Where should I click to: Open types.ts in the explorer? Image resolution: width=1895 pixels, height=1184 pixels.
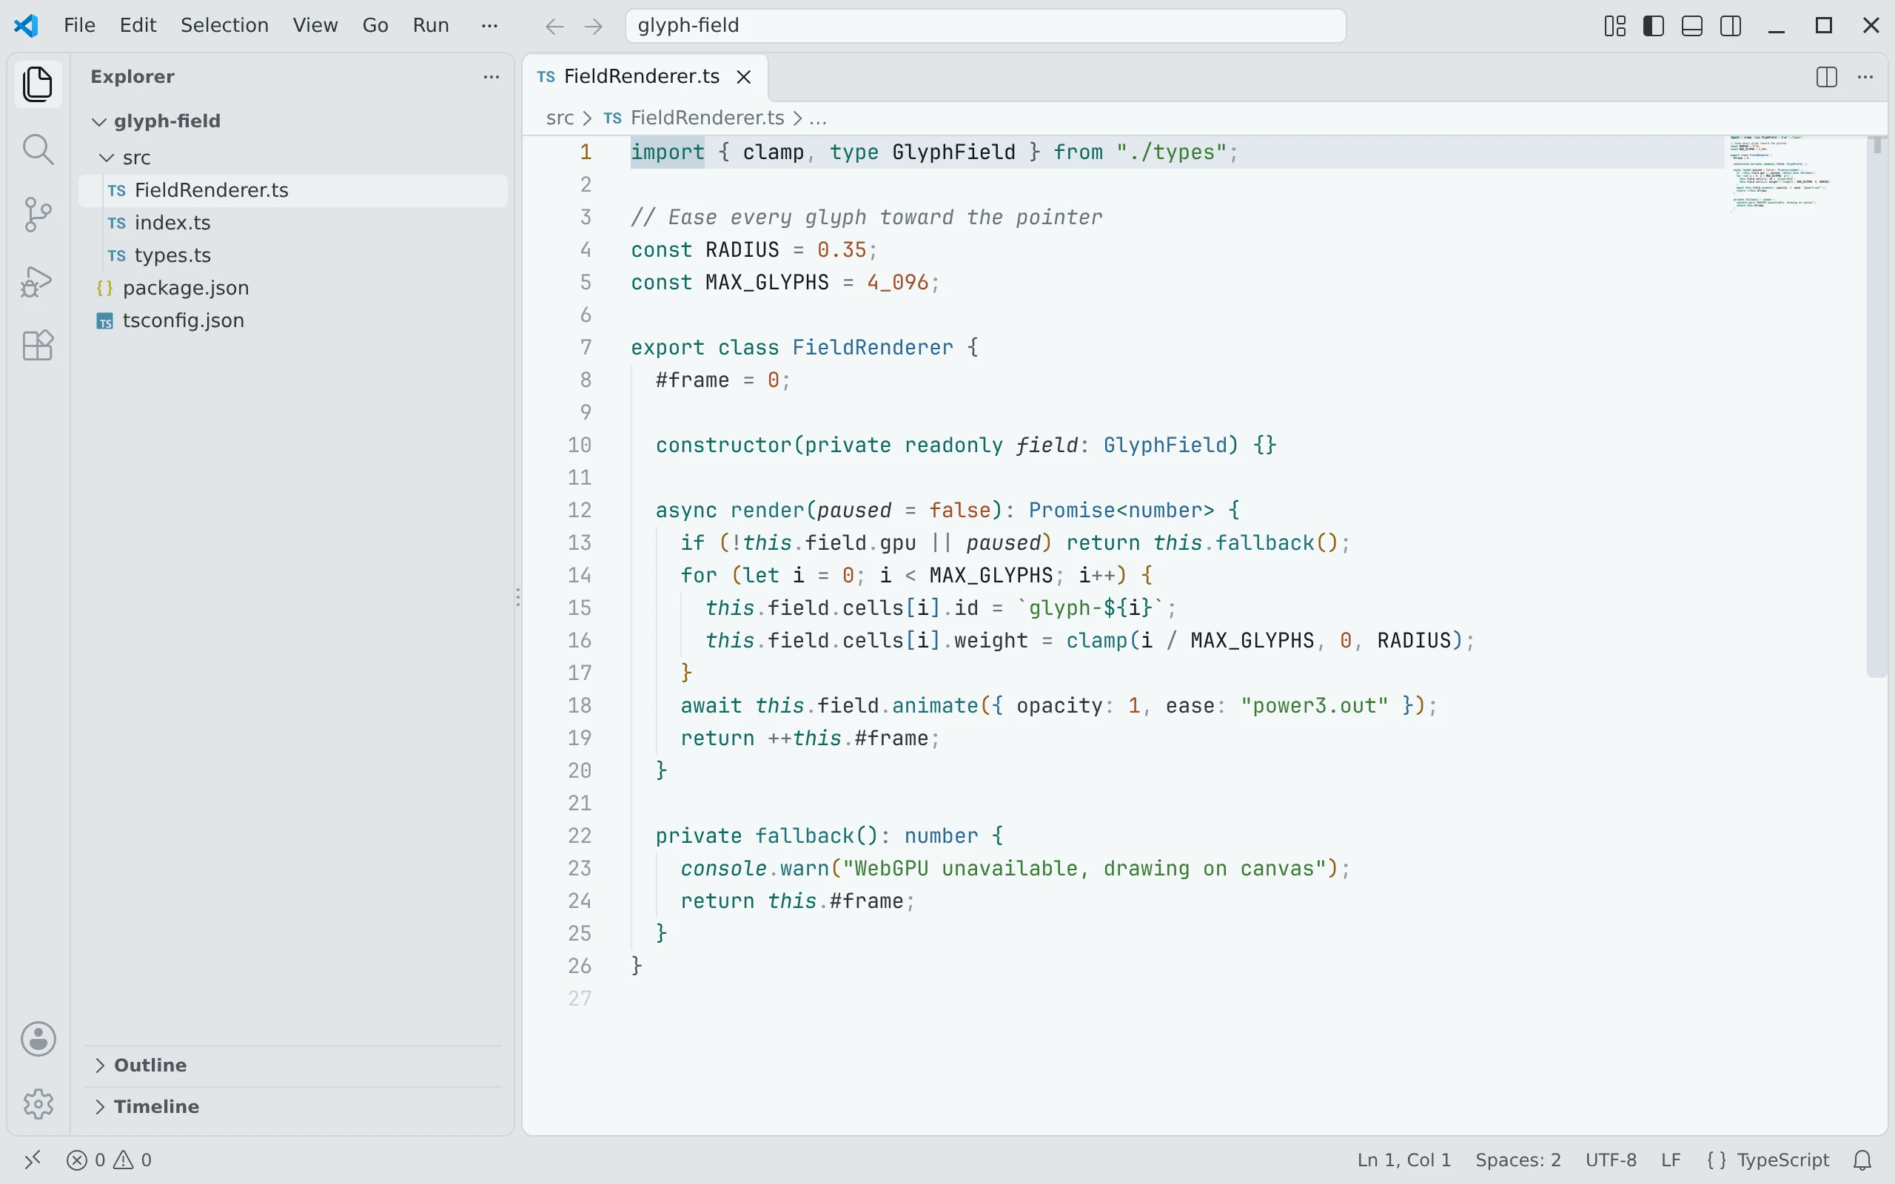tap(293, 256)
